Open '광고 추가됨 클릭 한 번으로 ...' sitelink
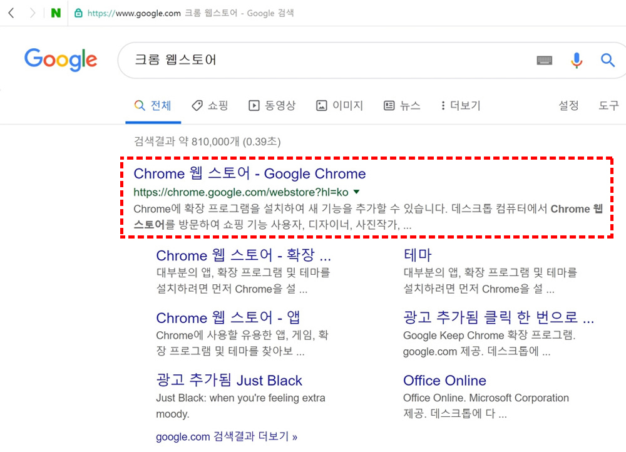This screenshot has width=626, height=452. point(499,317)
